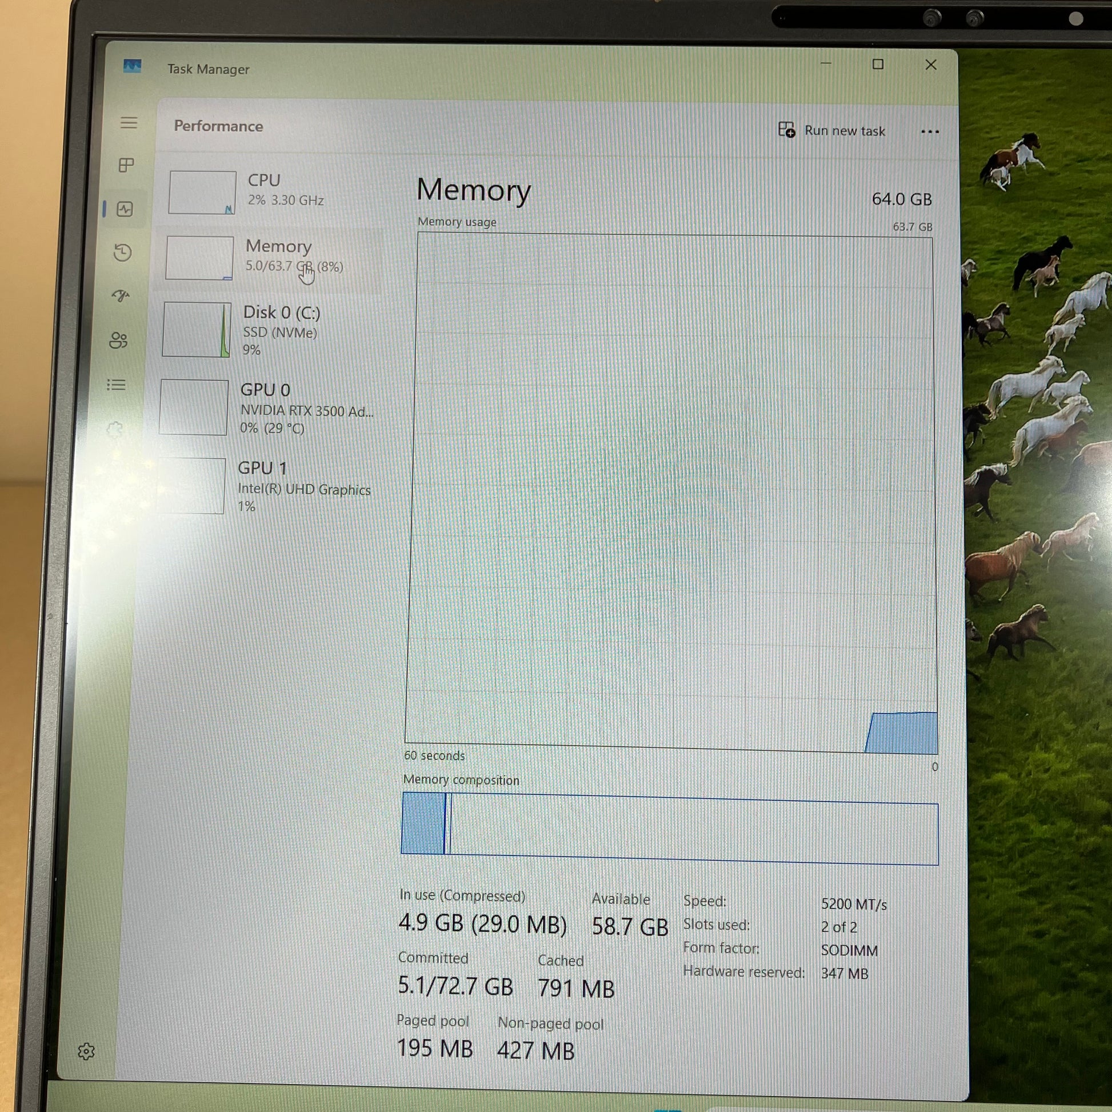Click the CPU mini graph thumbnail
1112x1112 pixels.
click(x=202, y=192)
